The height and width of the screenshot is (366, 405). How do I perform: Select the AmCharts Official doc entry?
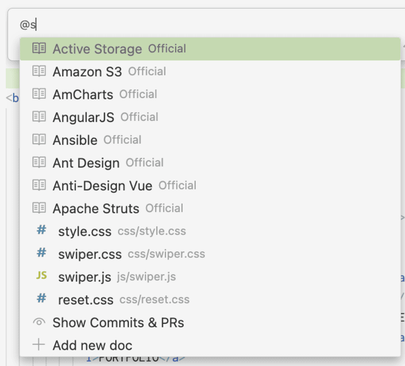click(210, 94)
